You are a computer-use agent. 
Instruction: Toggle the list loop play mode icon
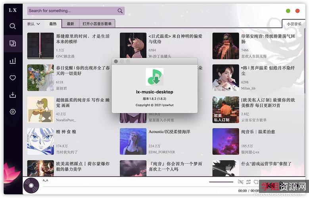248,182
